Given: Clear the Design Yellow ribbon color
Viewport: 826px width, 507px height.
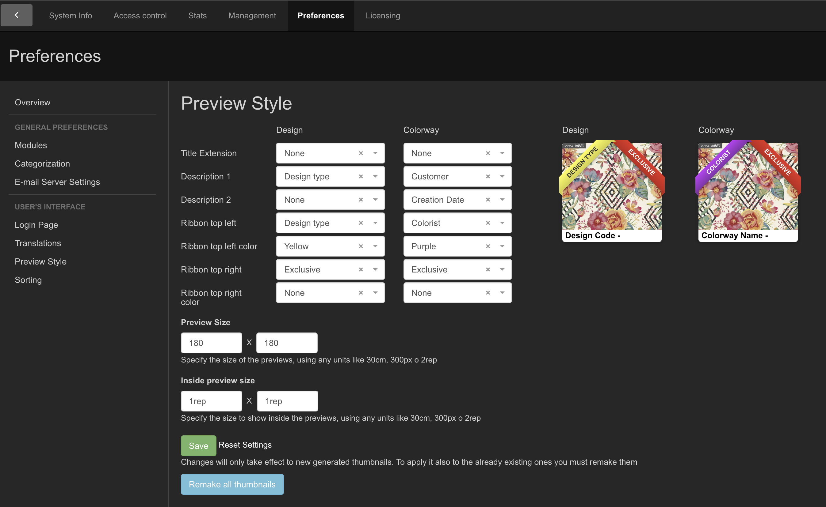Looking at the screenshot, I should 361,246.
